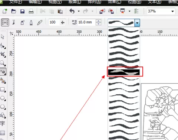Select the Ellipse tool
The height and width of the screenshot is (140, 178).
[x=3, y=98]
